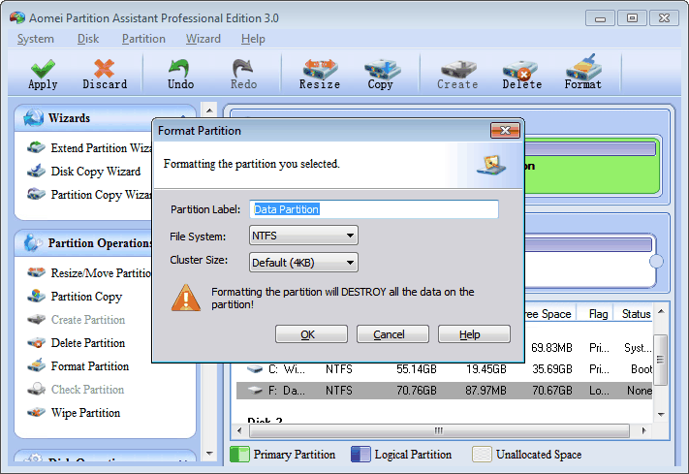Click the Check Partition sidebar icon
689x474 pixels.
click(x=36, y=389)
